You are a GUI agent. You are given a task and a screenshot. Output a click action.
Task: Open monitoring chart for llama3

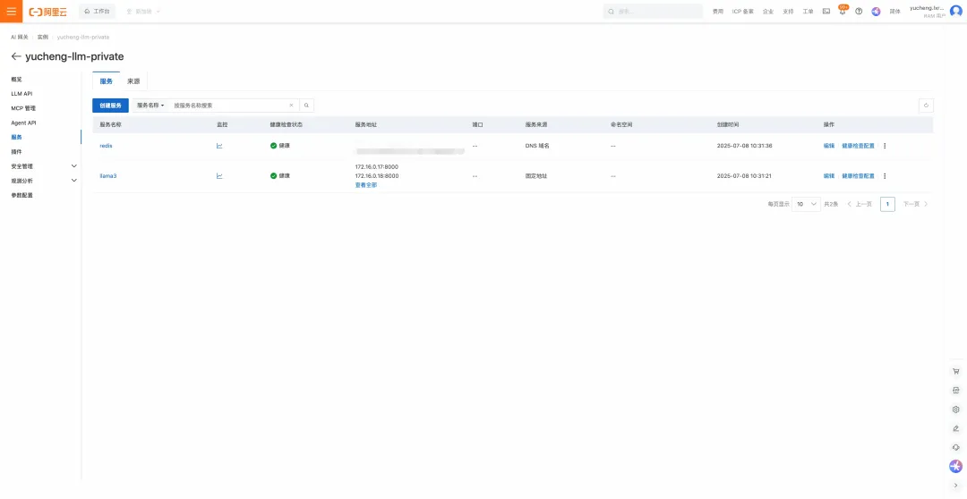219,176
